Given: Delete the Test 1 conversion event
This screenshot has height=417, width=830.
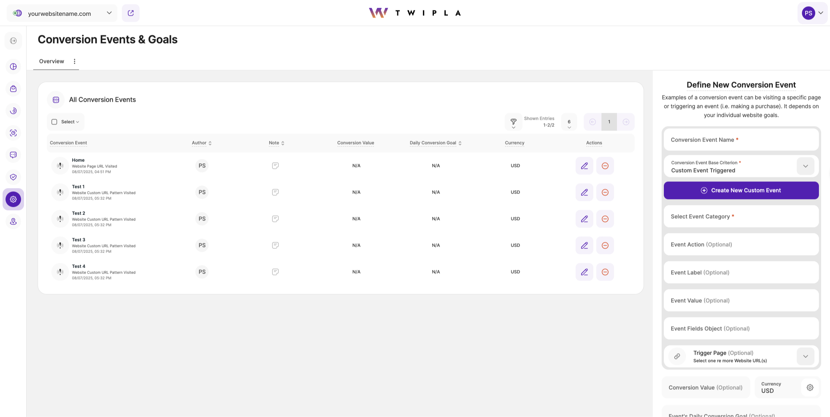Looking at the screenshot, I should point(605,192).
